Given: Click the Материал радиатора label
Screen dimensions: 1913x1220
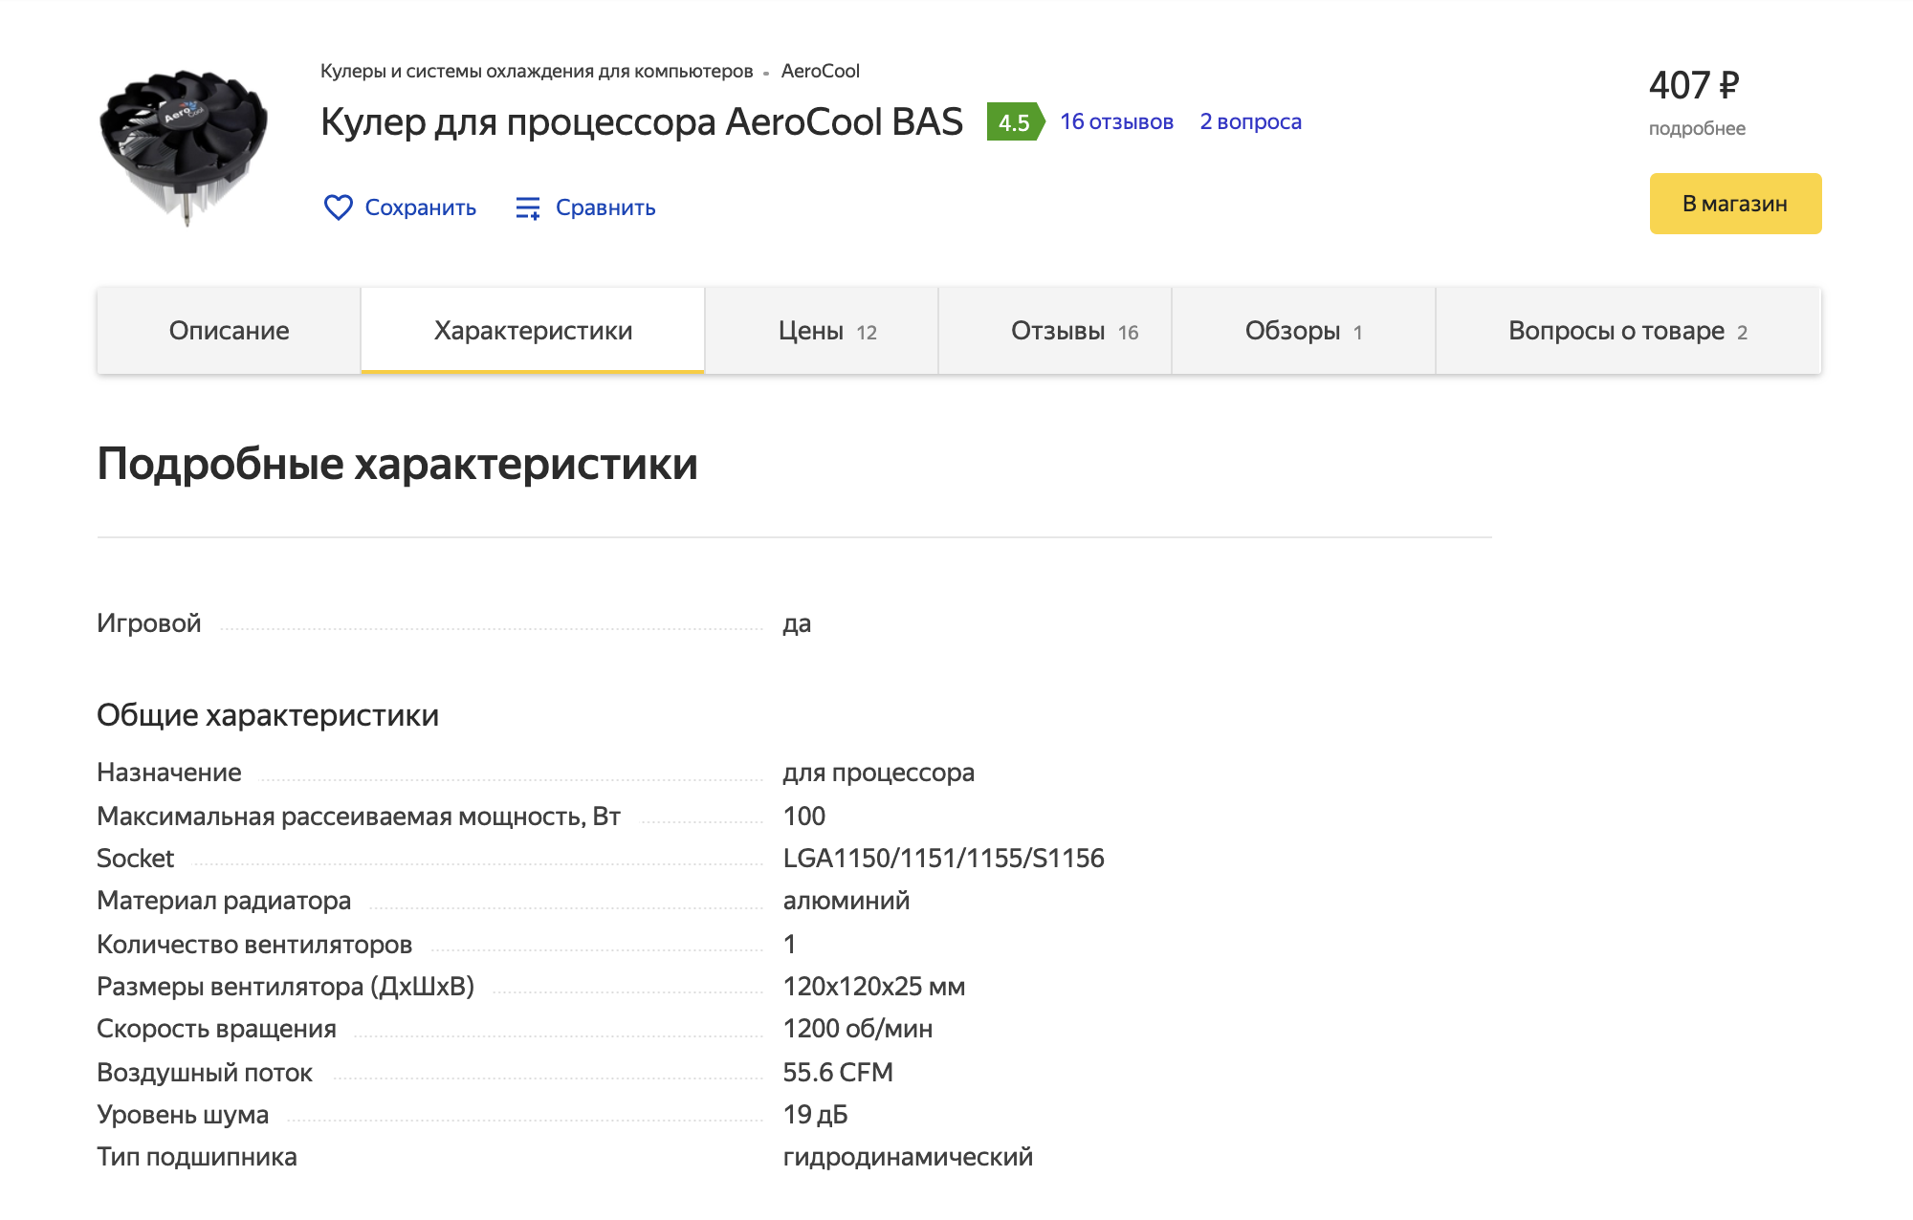Looking at the screenshot, I should [x=224, y=901].
